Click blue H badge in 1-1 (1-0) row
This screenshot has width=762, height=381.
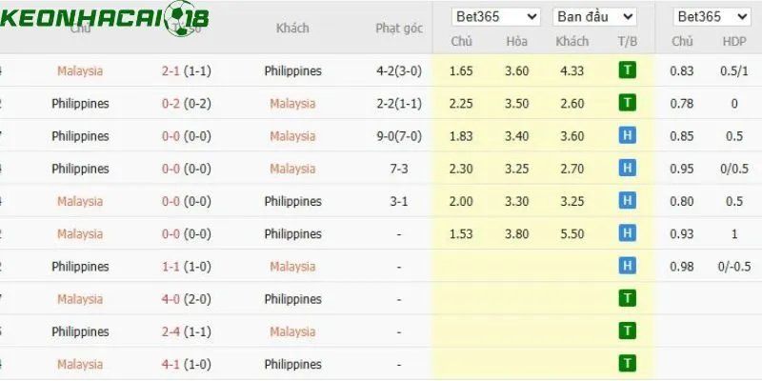point(628,266)
